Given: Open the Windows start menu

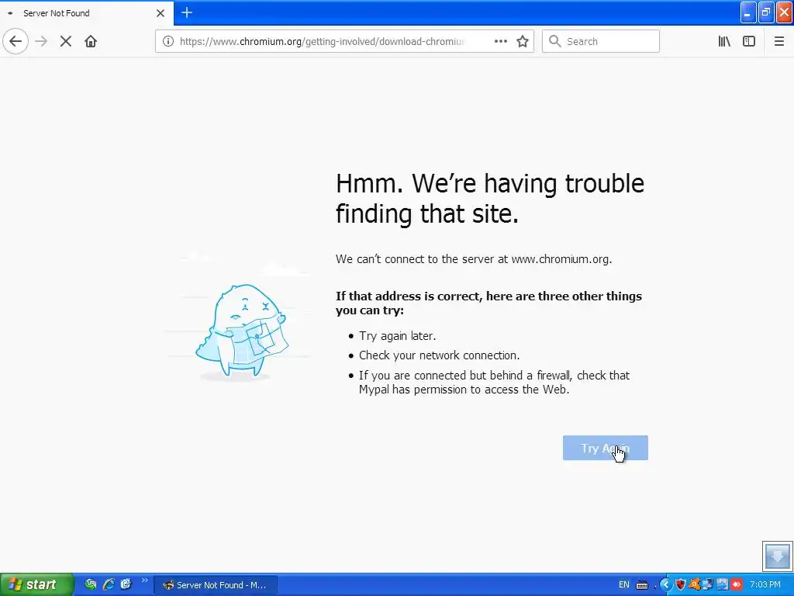Looking at the screenshot, I should tap(36, 584).
